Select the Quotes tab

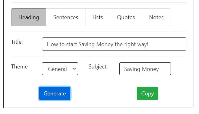point(126,17)
